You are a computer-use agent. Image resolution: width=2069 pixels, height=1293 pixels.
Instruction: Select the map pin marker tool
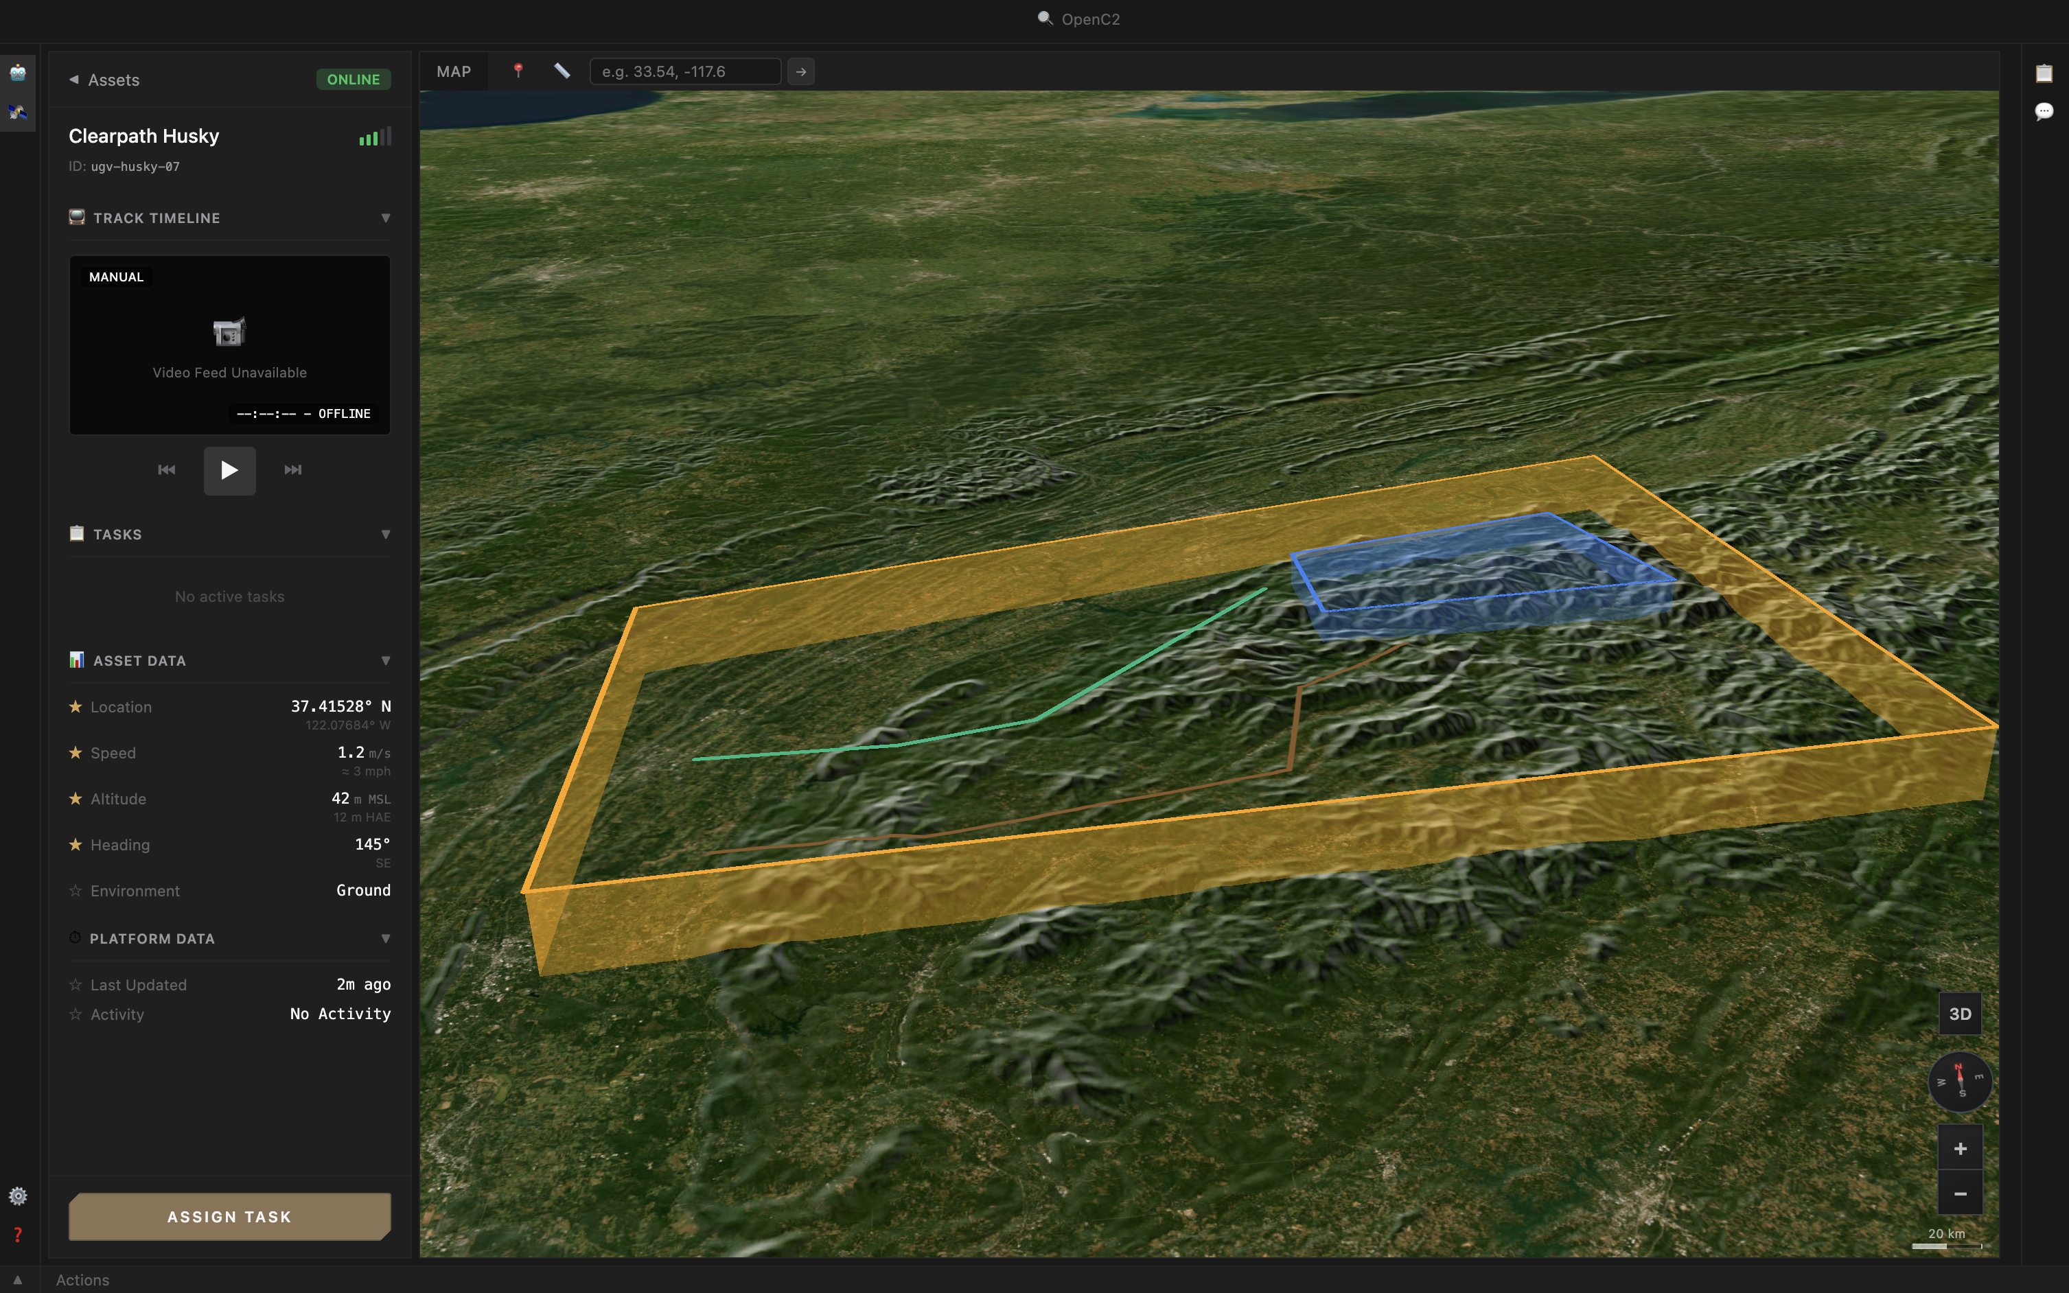(518, 71)
